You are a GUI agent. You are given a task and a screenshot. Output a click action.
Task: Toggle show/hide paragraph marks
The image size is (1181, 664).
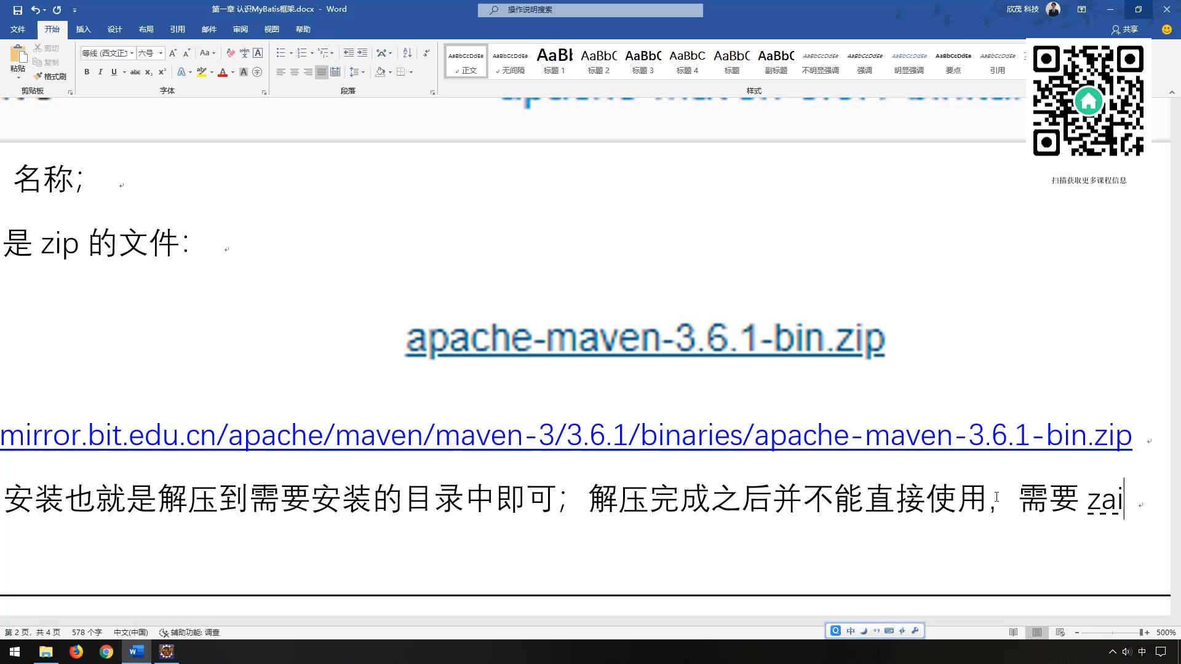[x=426, y=53]
